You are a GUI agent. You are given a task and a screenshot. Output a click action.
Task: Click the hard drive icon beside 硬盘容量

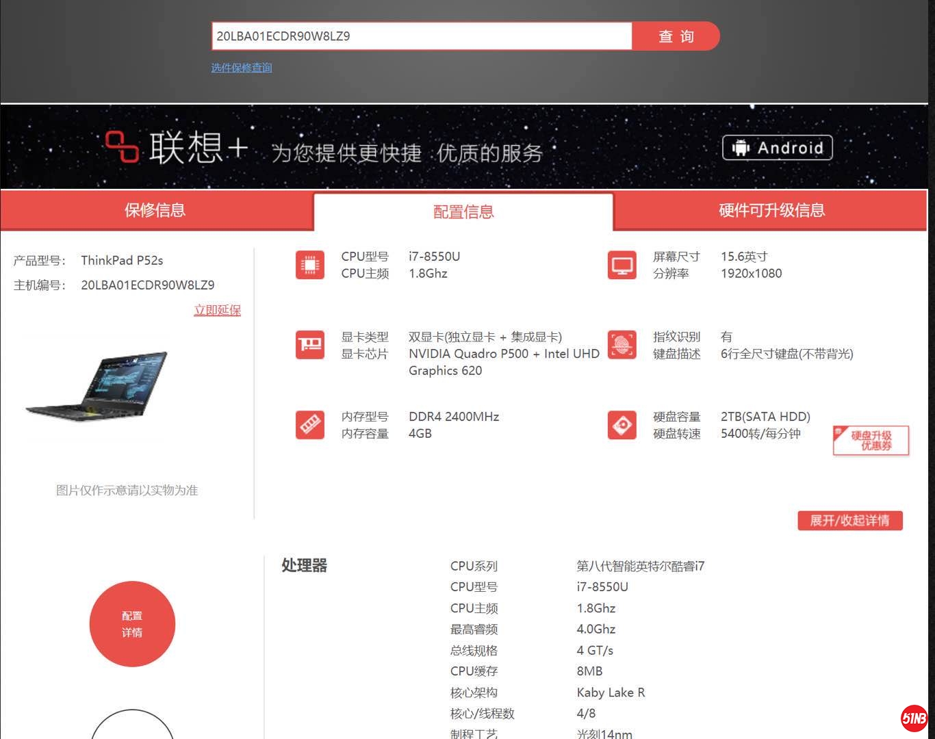point(622,425)
